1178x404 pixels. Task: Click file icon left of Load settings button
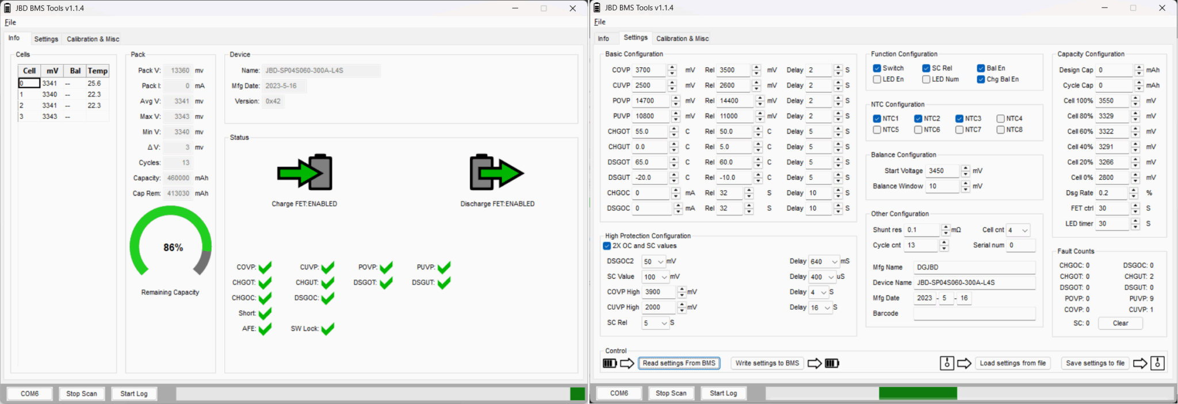(x=947, y=363)
